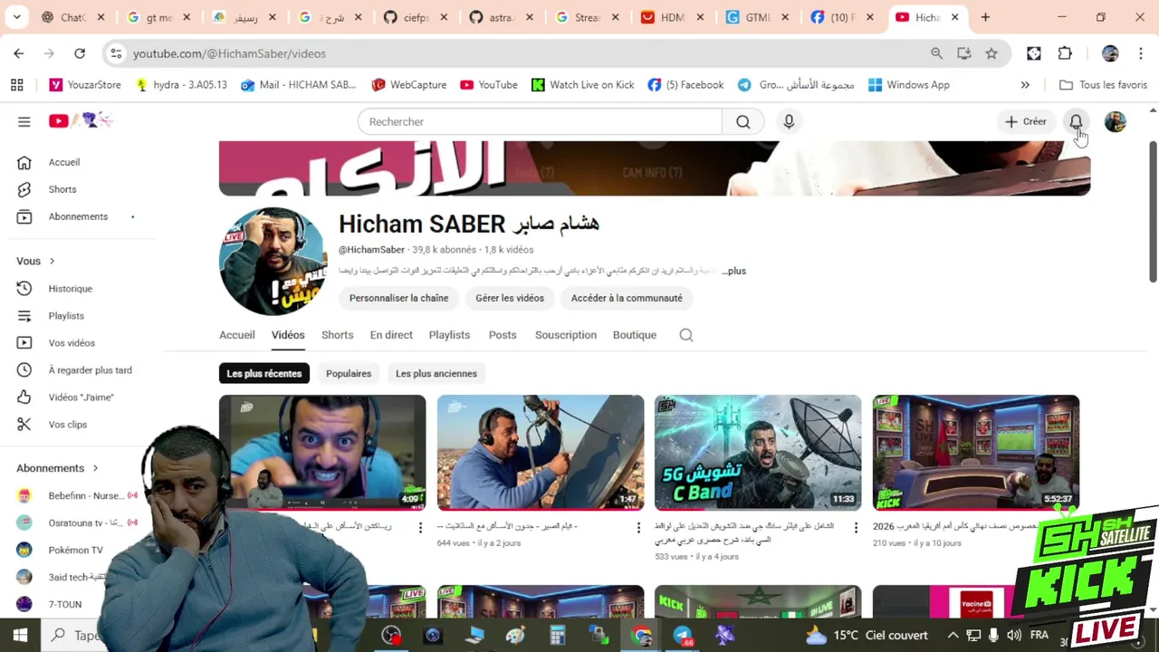
Task: Click the Créer button
Action: 1025,121
